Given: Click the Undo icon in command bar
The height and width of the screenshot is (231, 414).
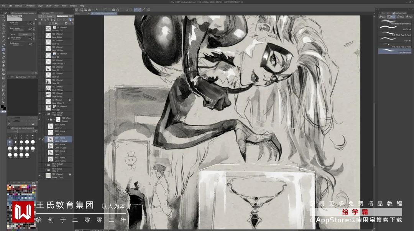Looking at the screenshot, I should pyautogui.click(x=97, y=10).
